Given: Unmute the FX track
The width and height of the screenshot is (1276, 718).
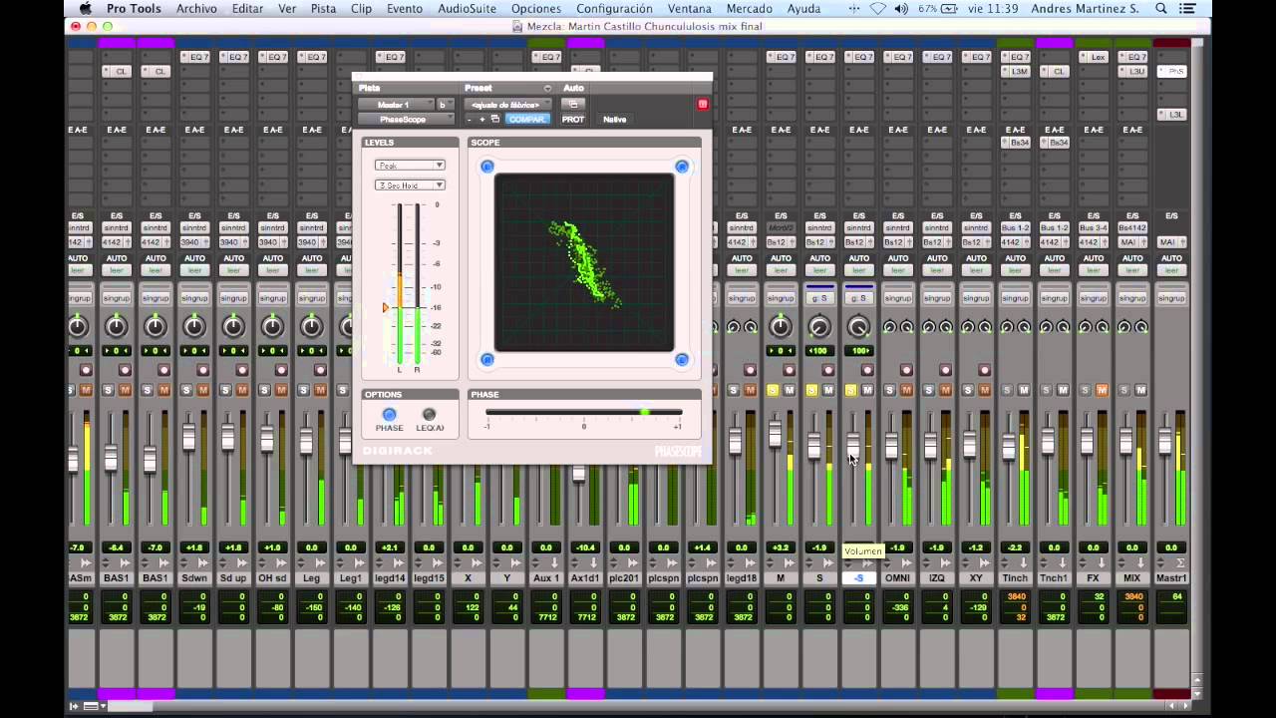Looking at the screenshot, I should coord(1102,390).
